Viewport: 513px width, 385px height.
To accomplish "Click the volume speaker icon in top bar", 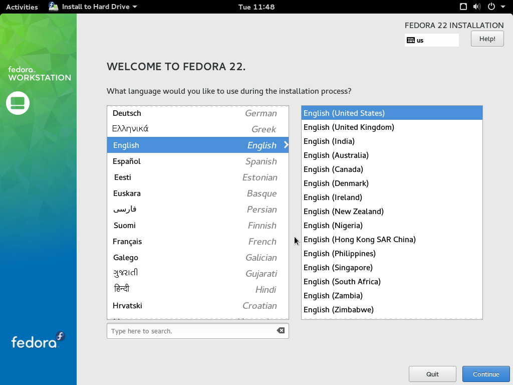I will pos(476,7).
